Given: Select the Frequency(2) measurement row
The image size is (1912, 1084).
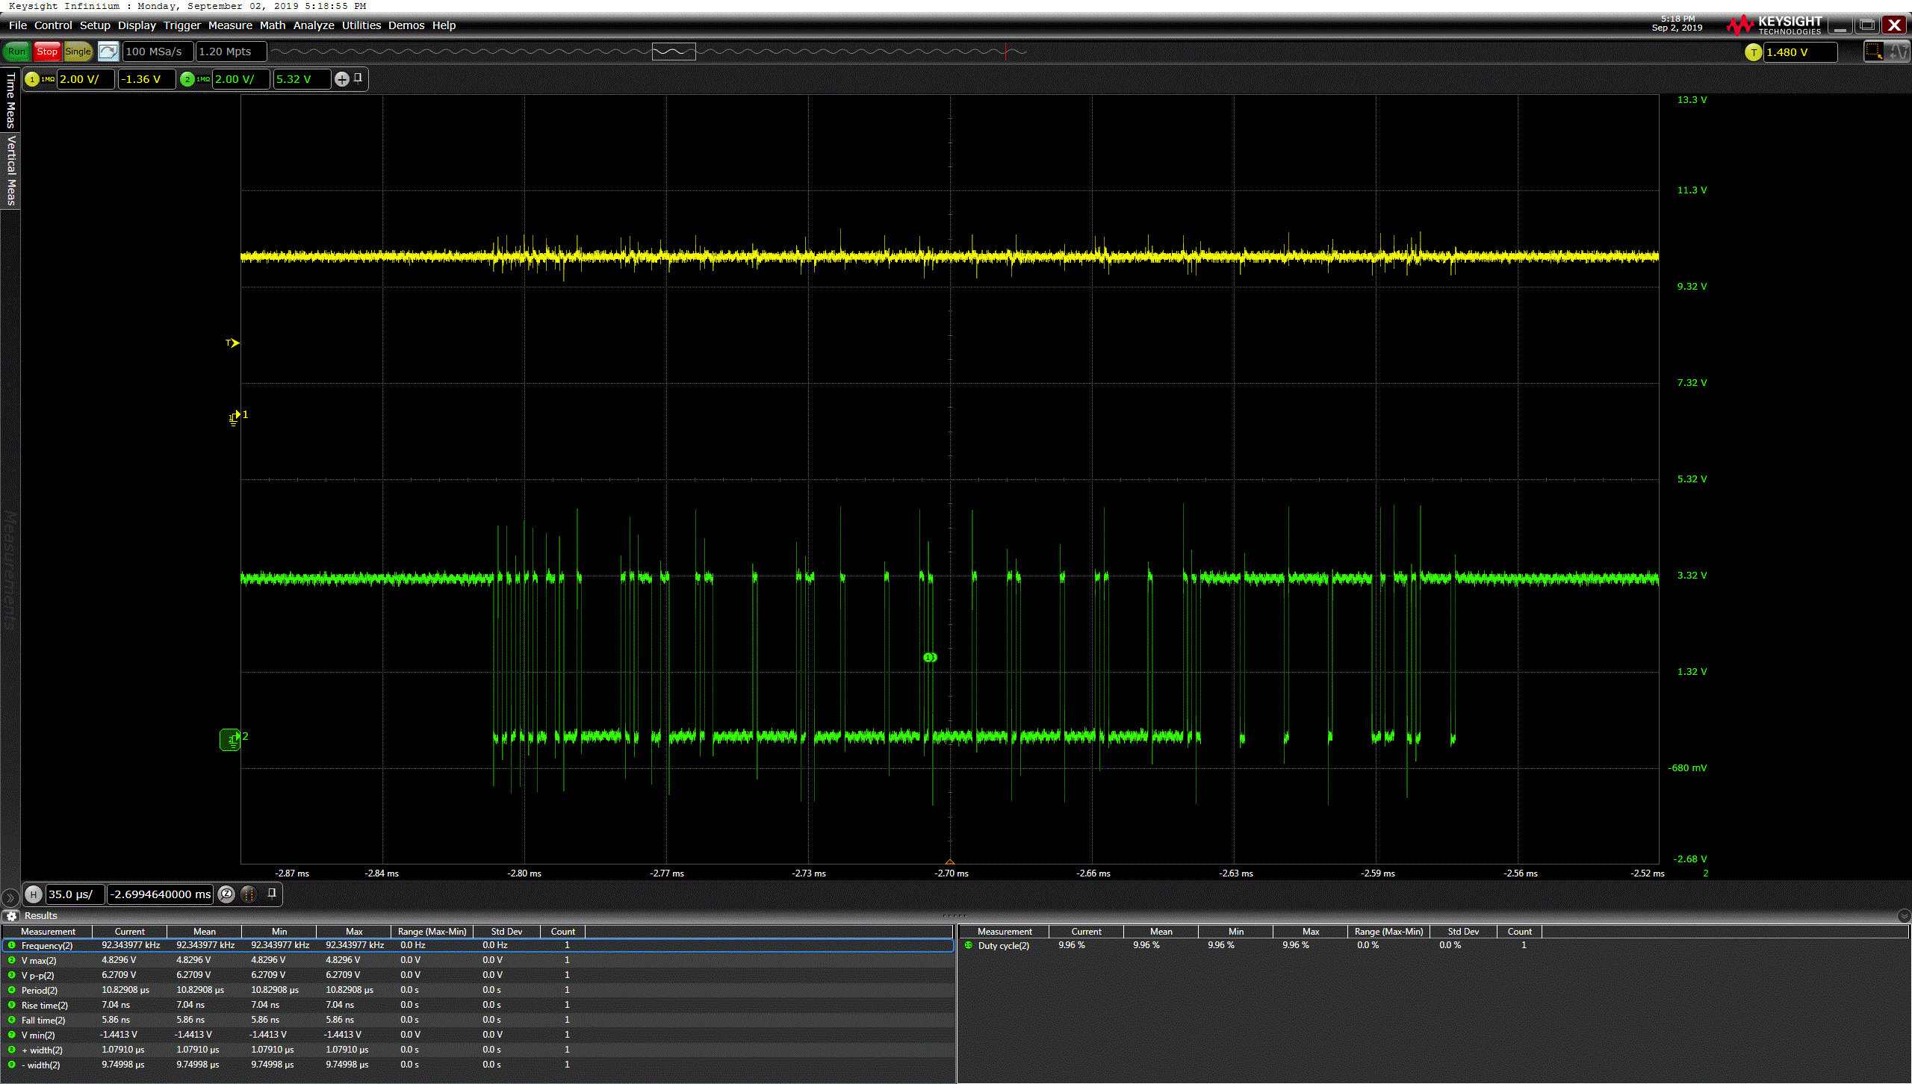Looking at the screenshot, I should pos(478,945).
